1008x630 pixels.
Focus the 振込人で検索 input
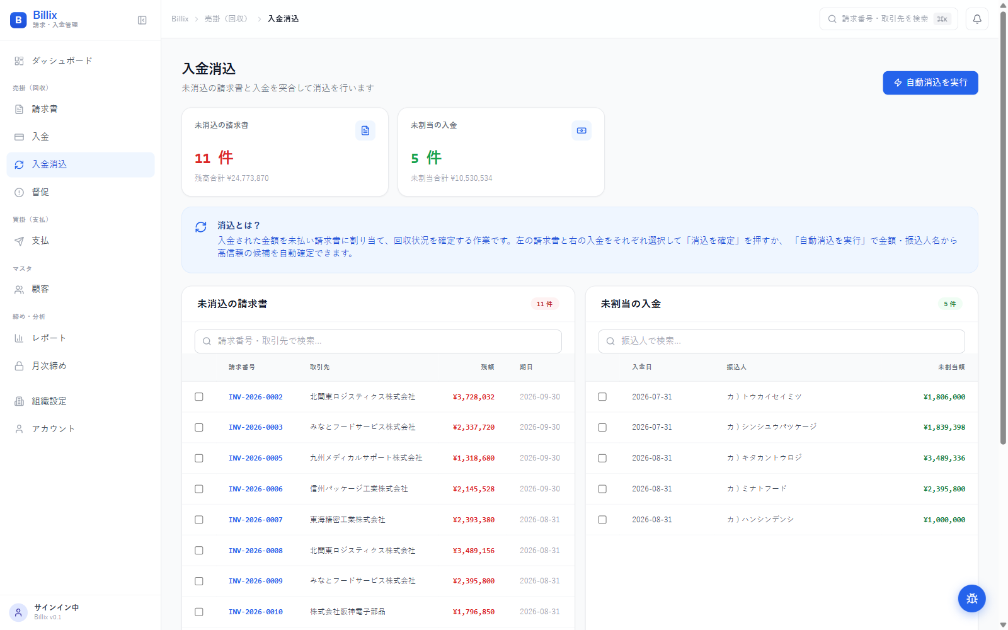click(x=781, y=341)
